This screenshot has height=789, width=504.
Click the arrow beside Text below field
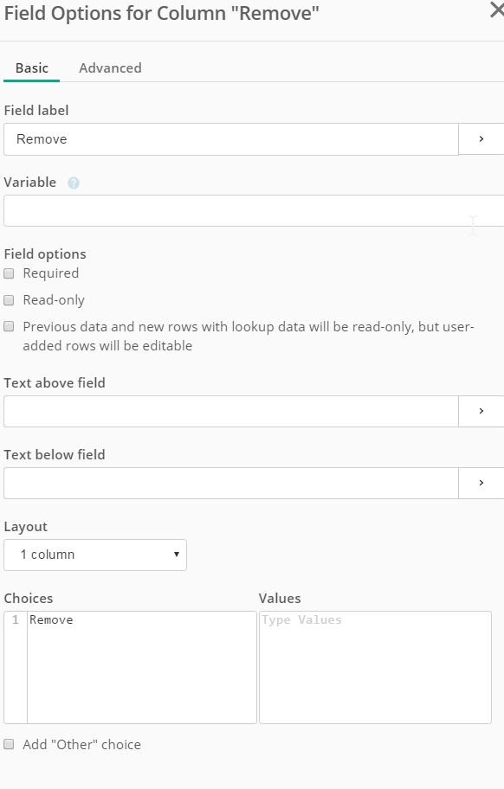tap(481, 483)
